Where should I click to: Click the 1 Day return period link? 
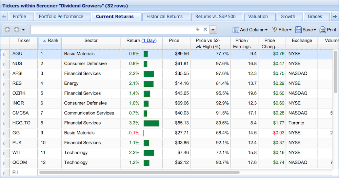click(x=149, y=41)
